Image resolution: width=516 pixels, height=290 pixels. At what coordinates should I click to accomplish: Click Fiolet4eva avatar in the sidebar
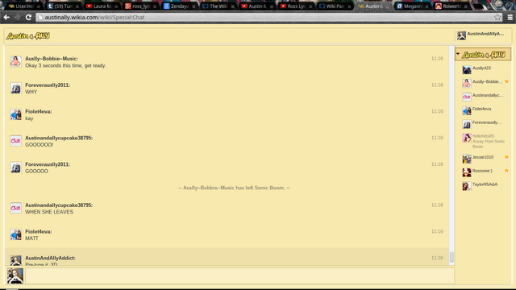click(467, 110)
